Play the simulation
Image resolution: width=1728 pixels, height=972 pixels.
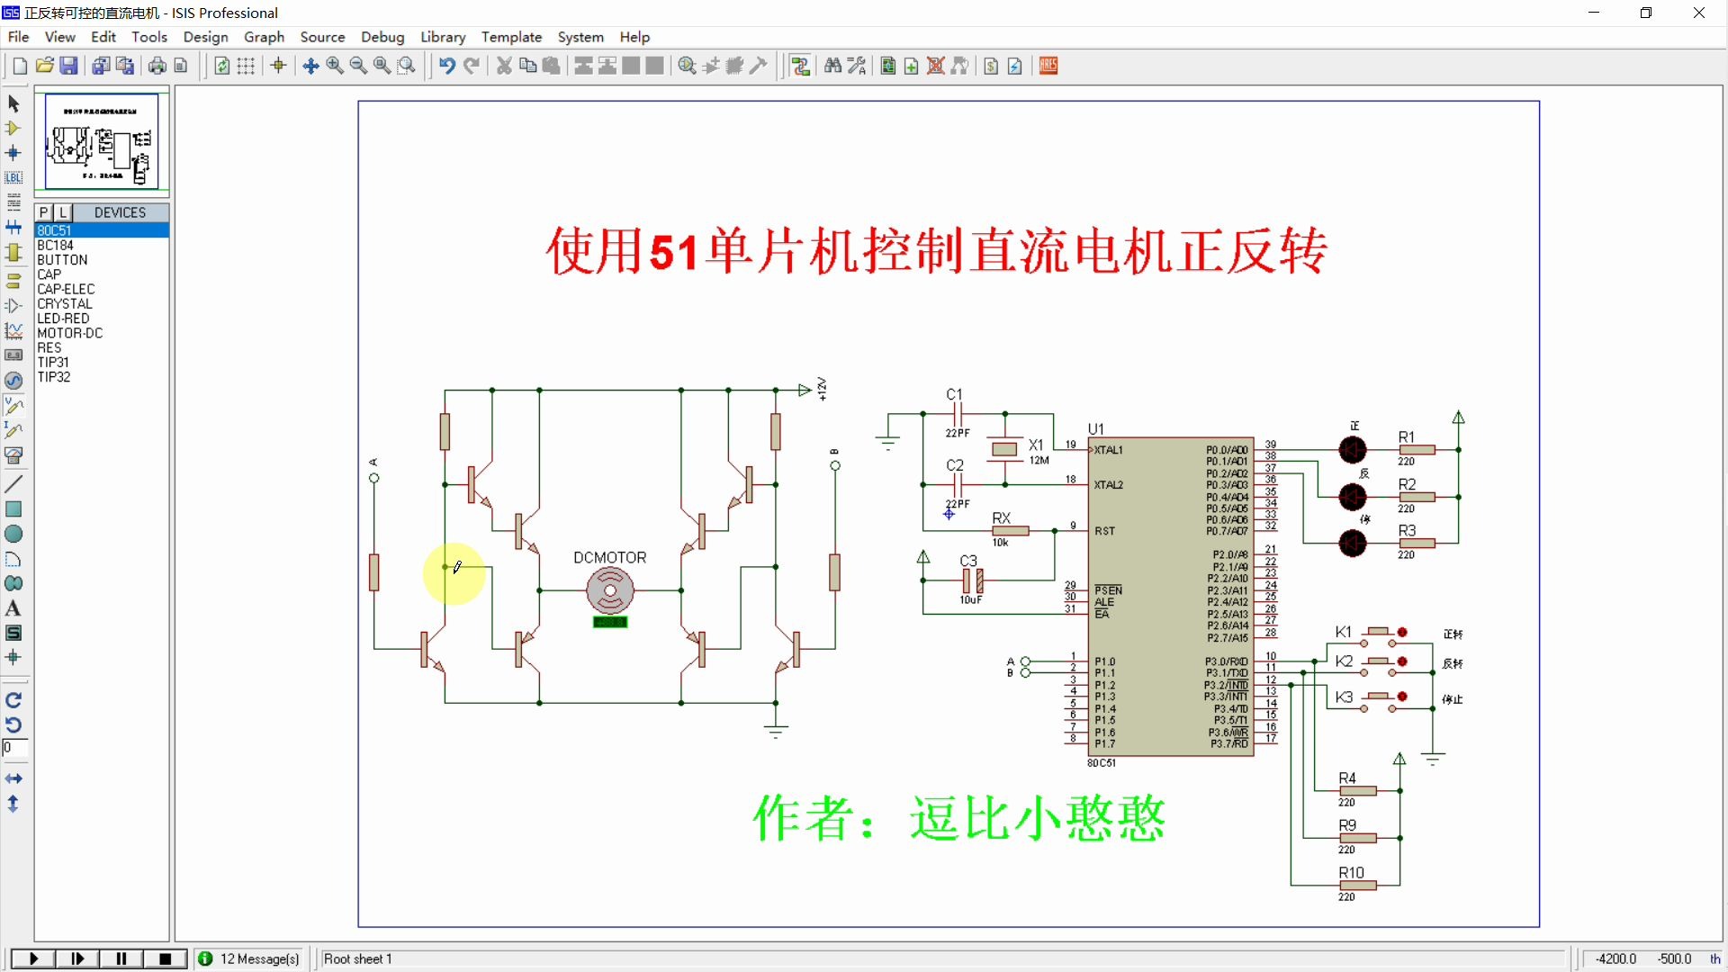click(x=32, y=958)
